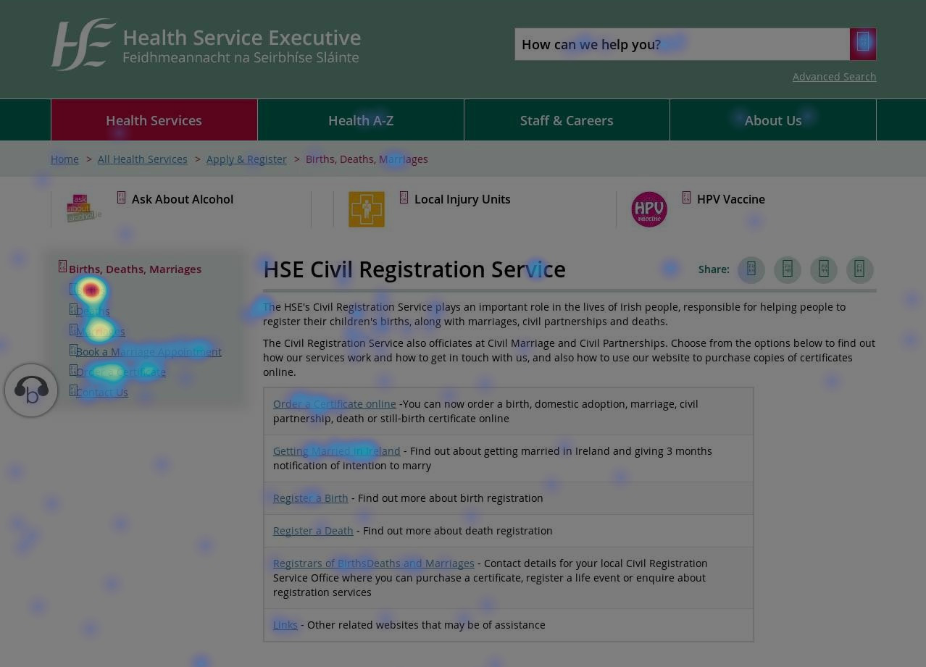Click the HSE Health Service Executive logo
926x667 pixels.
click(x=206, y=45)
